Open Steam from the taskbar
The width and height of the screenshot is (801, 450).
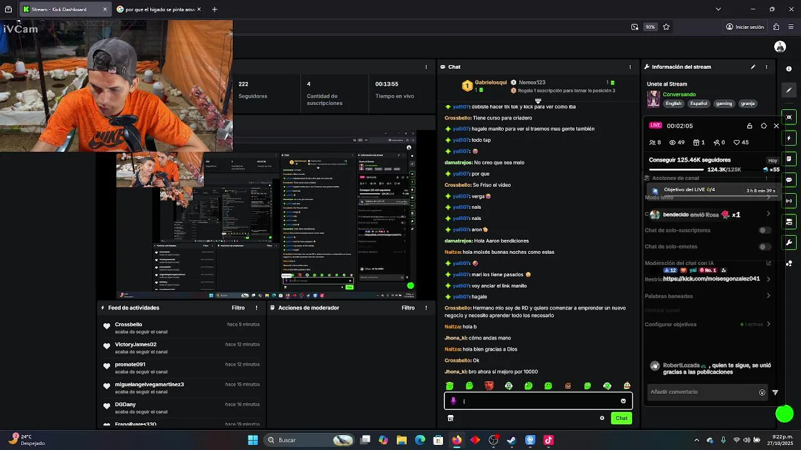tap(511, 440)
